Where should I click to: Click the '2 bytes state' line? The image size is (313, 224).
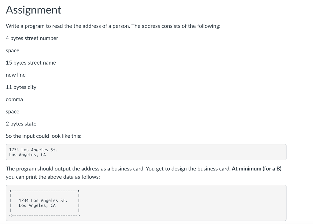tap(21, 124)
